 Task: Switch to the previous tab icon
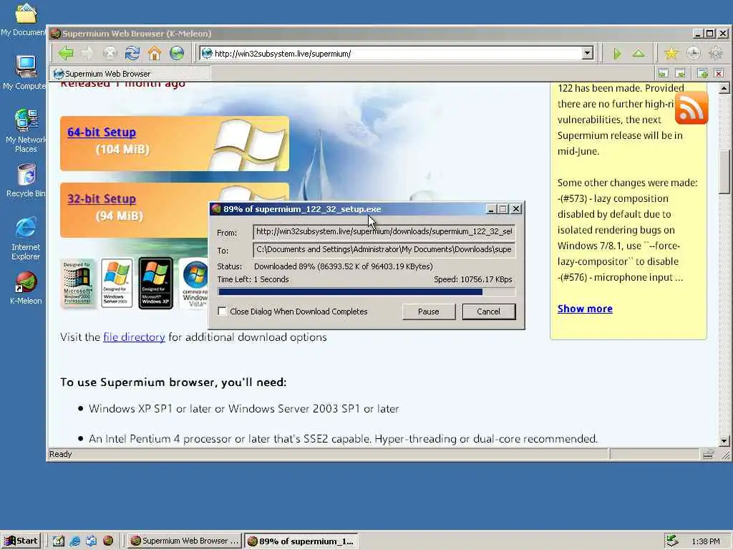664,74
